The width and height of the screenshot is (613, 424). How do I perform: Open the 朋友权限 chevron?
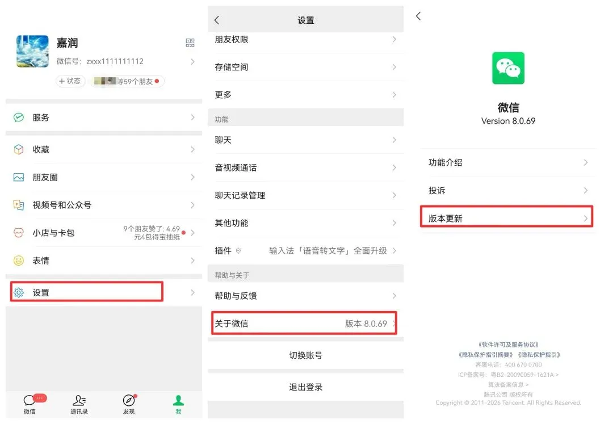pyautogui.click(x=394, y=39)
